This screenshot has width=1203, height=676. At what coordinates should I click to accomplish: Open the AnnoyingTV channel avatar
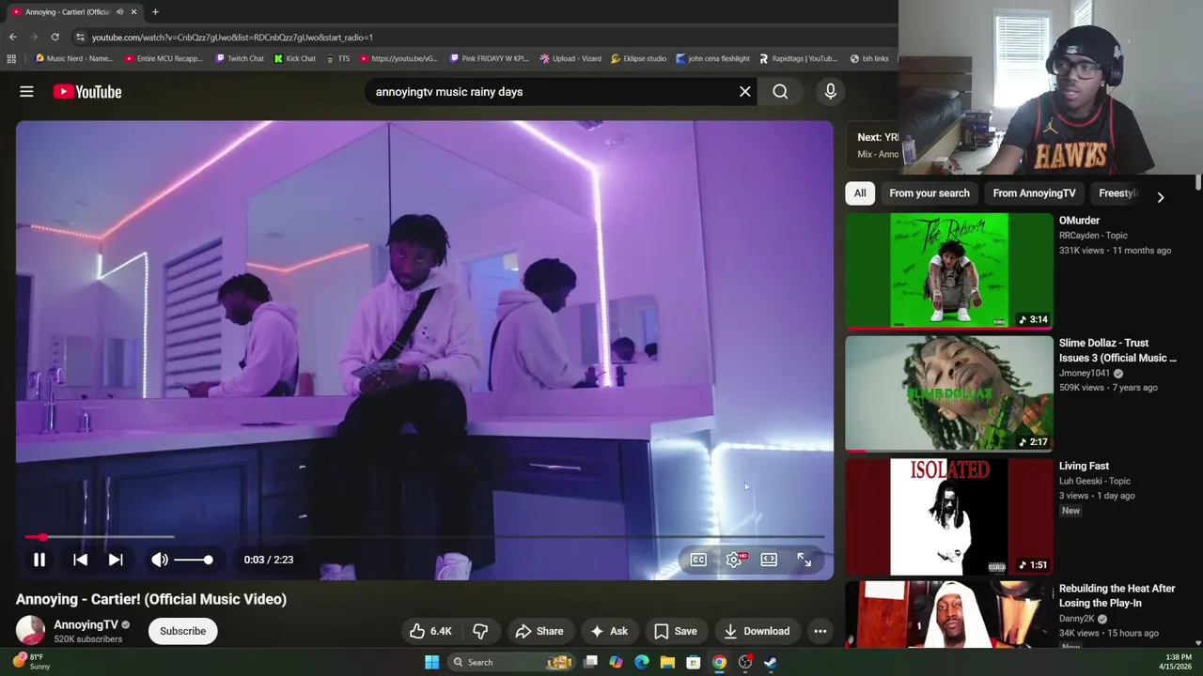(30, 631)
